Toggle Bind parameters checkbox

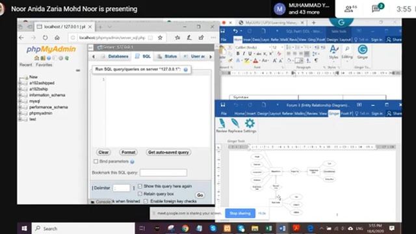click(x=96, y=161)
